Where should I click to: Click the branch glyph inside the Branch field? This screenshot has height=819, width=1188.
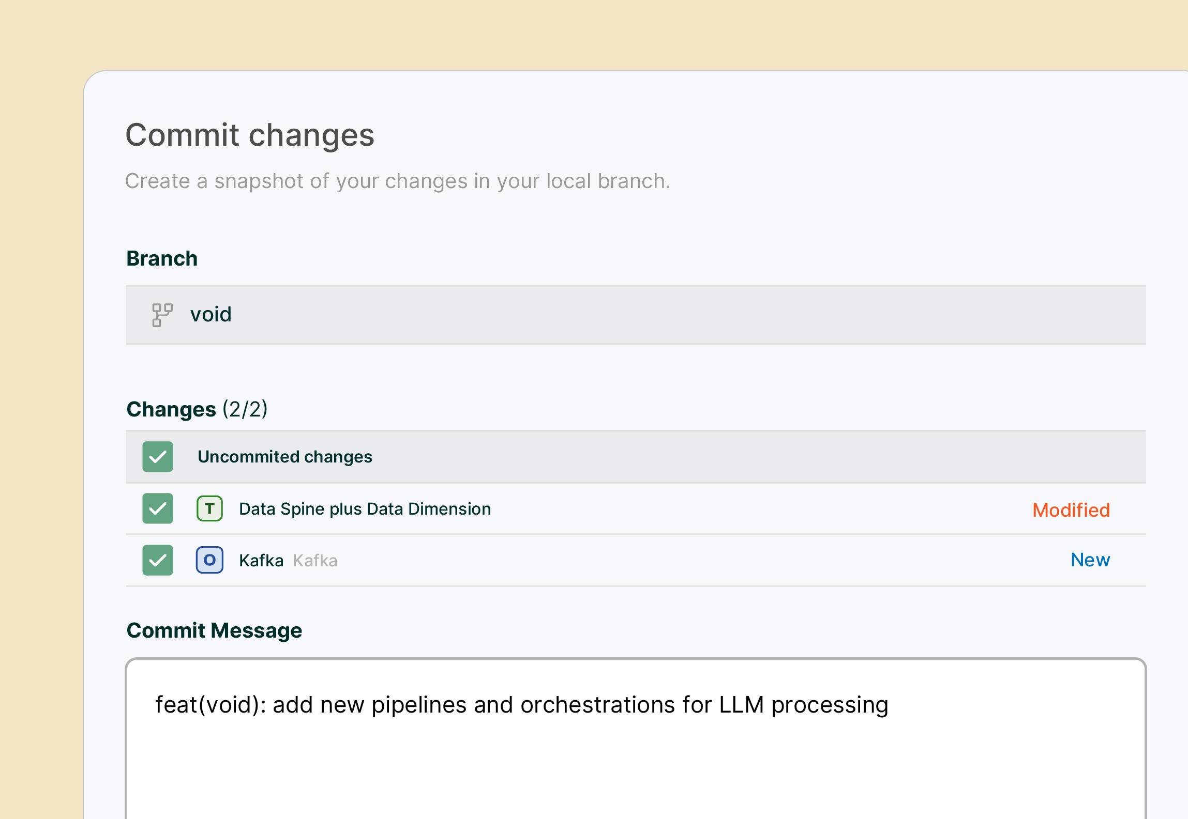(x=161, y=315)
